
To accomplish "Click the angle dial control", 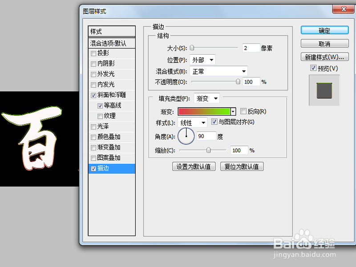I will (x=186, y=136).
